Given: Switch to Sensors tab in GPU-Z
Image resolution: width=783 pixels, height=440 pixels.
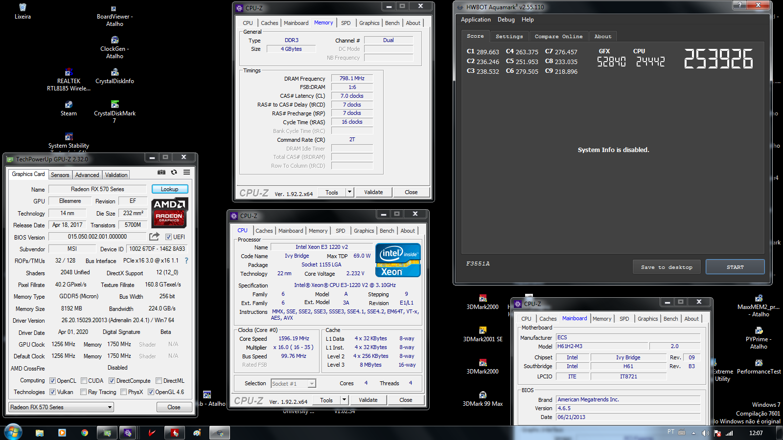Looking at the screenshot, I should [60, 175].
